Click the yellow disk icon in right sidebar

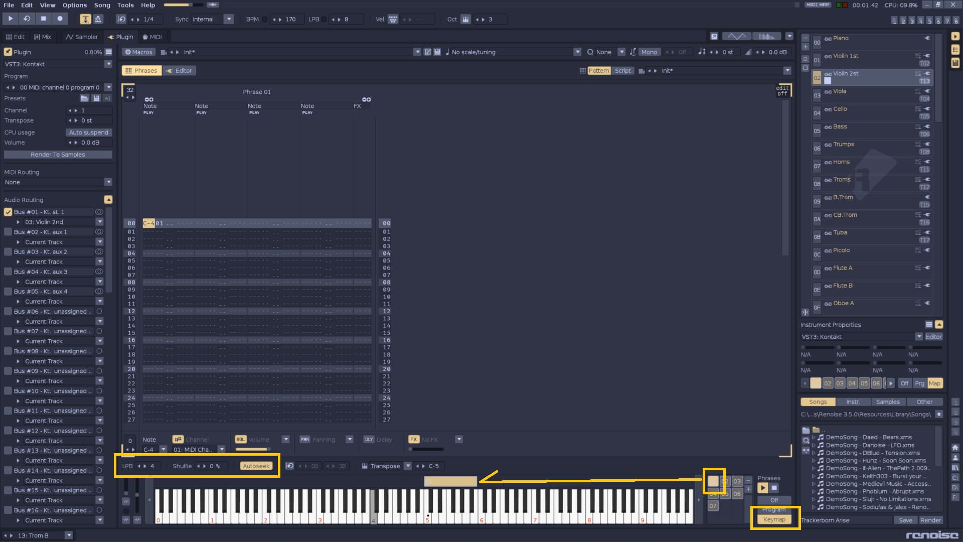[955, 63]
